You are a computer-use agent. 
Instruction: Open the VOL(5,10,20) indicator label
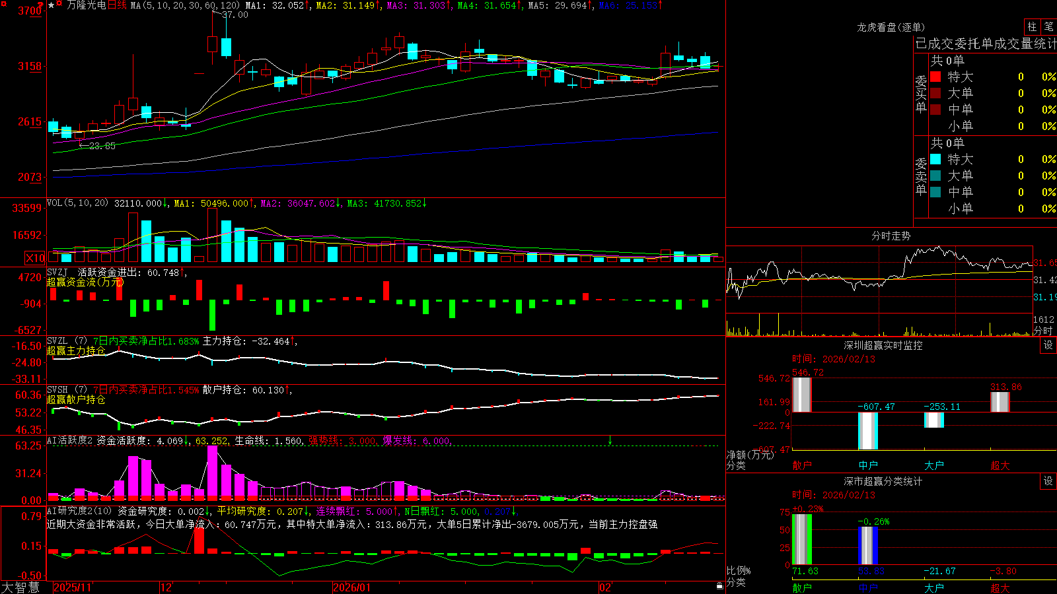click(x=77, y=203)
